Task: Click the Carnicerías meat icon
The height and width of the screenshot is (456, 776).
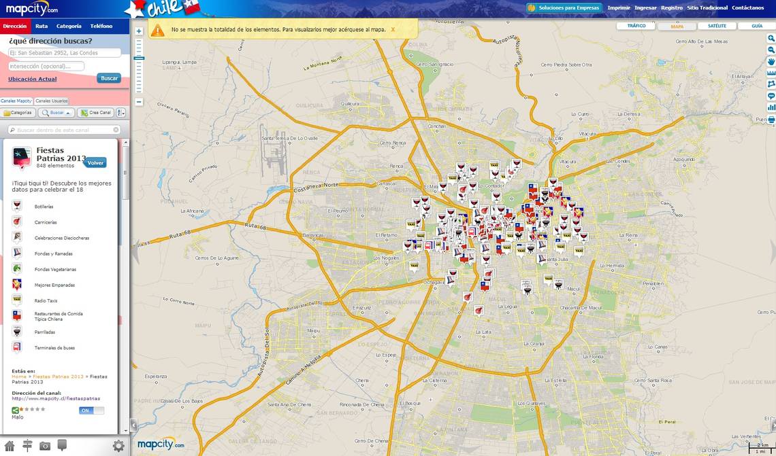Action: [x=17, y=222]
